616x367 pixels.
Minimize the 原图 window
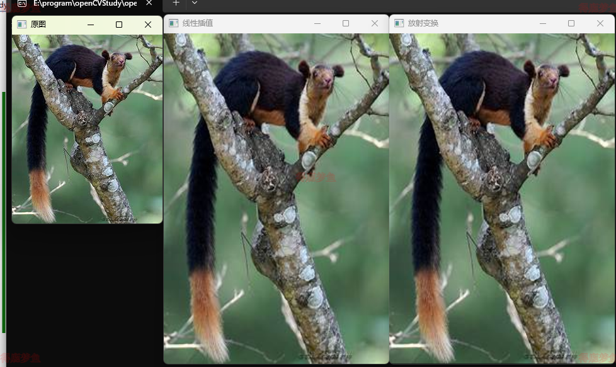[x=91, y=25]
